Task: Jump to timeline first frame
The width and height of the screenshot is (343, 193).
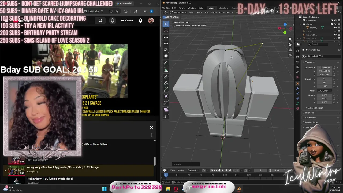Action: coord(212,170)
